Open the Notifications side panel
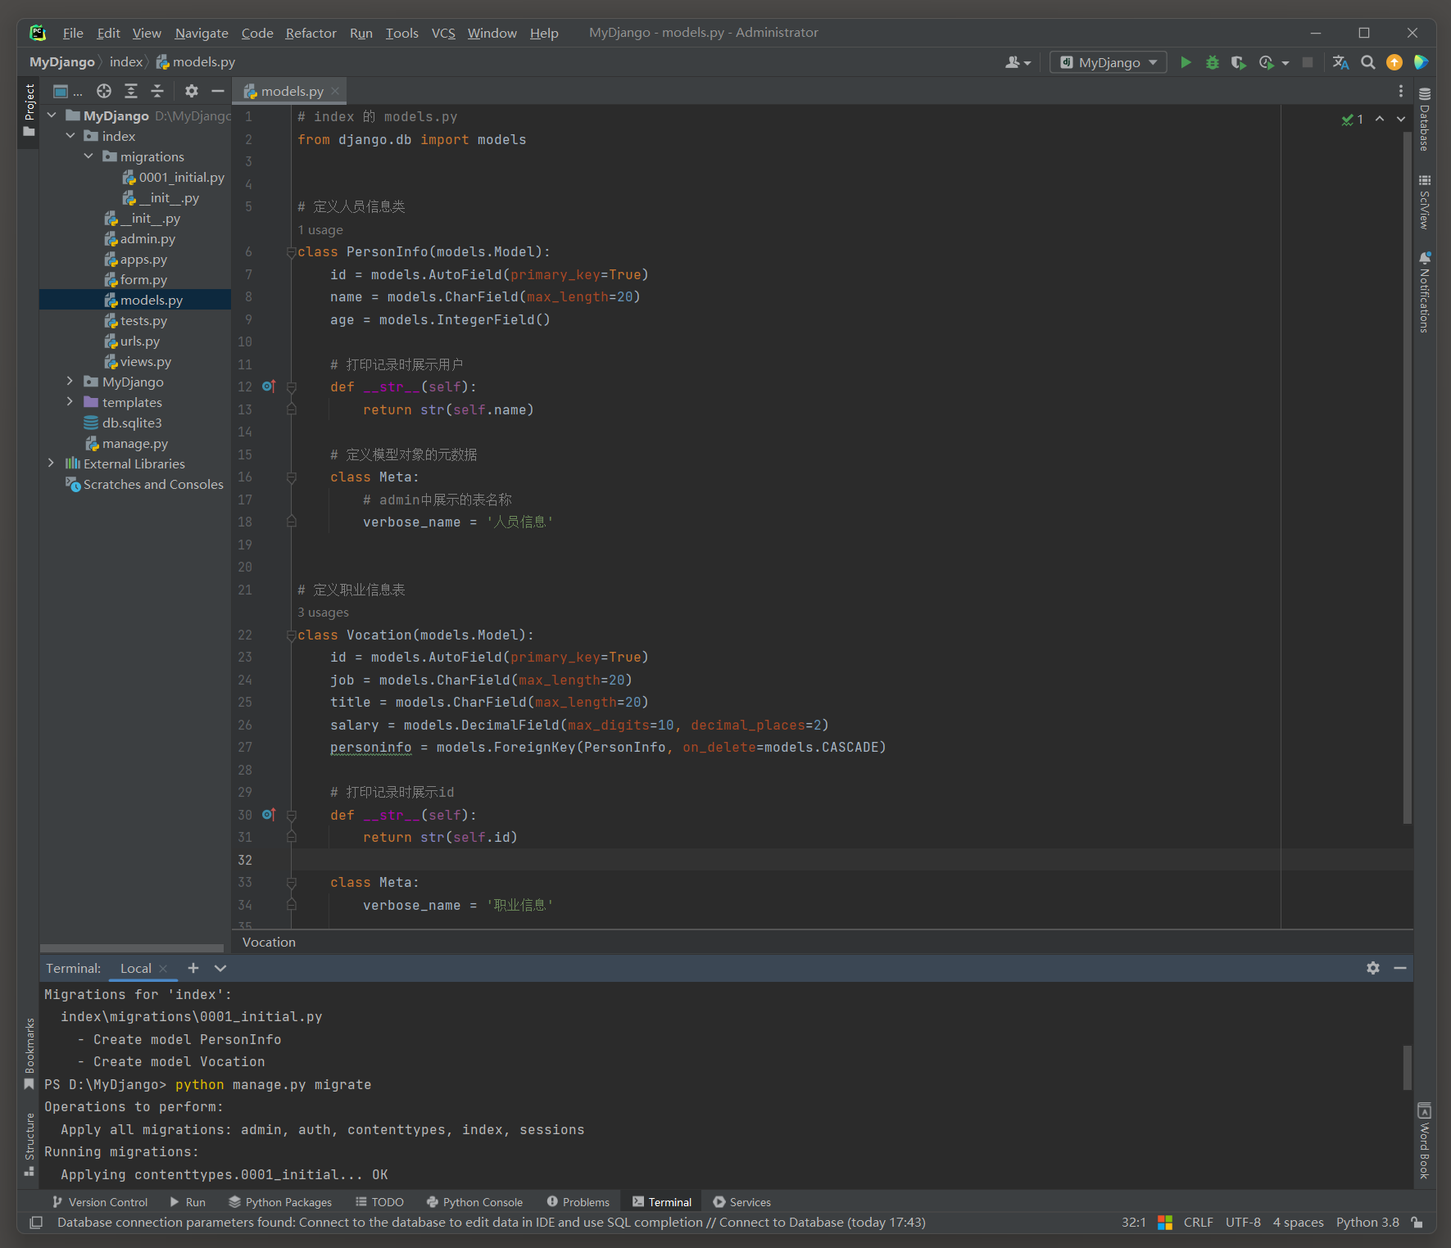Image resolution: width=1451 pixels, height=1248 pixels. (1425, 292)
